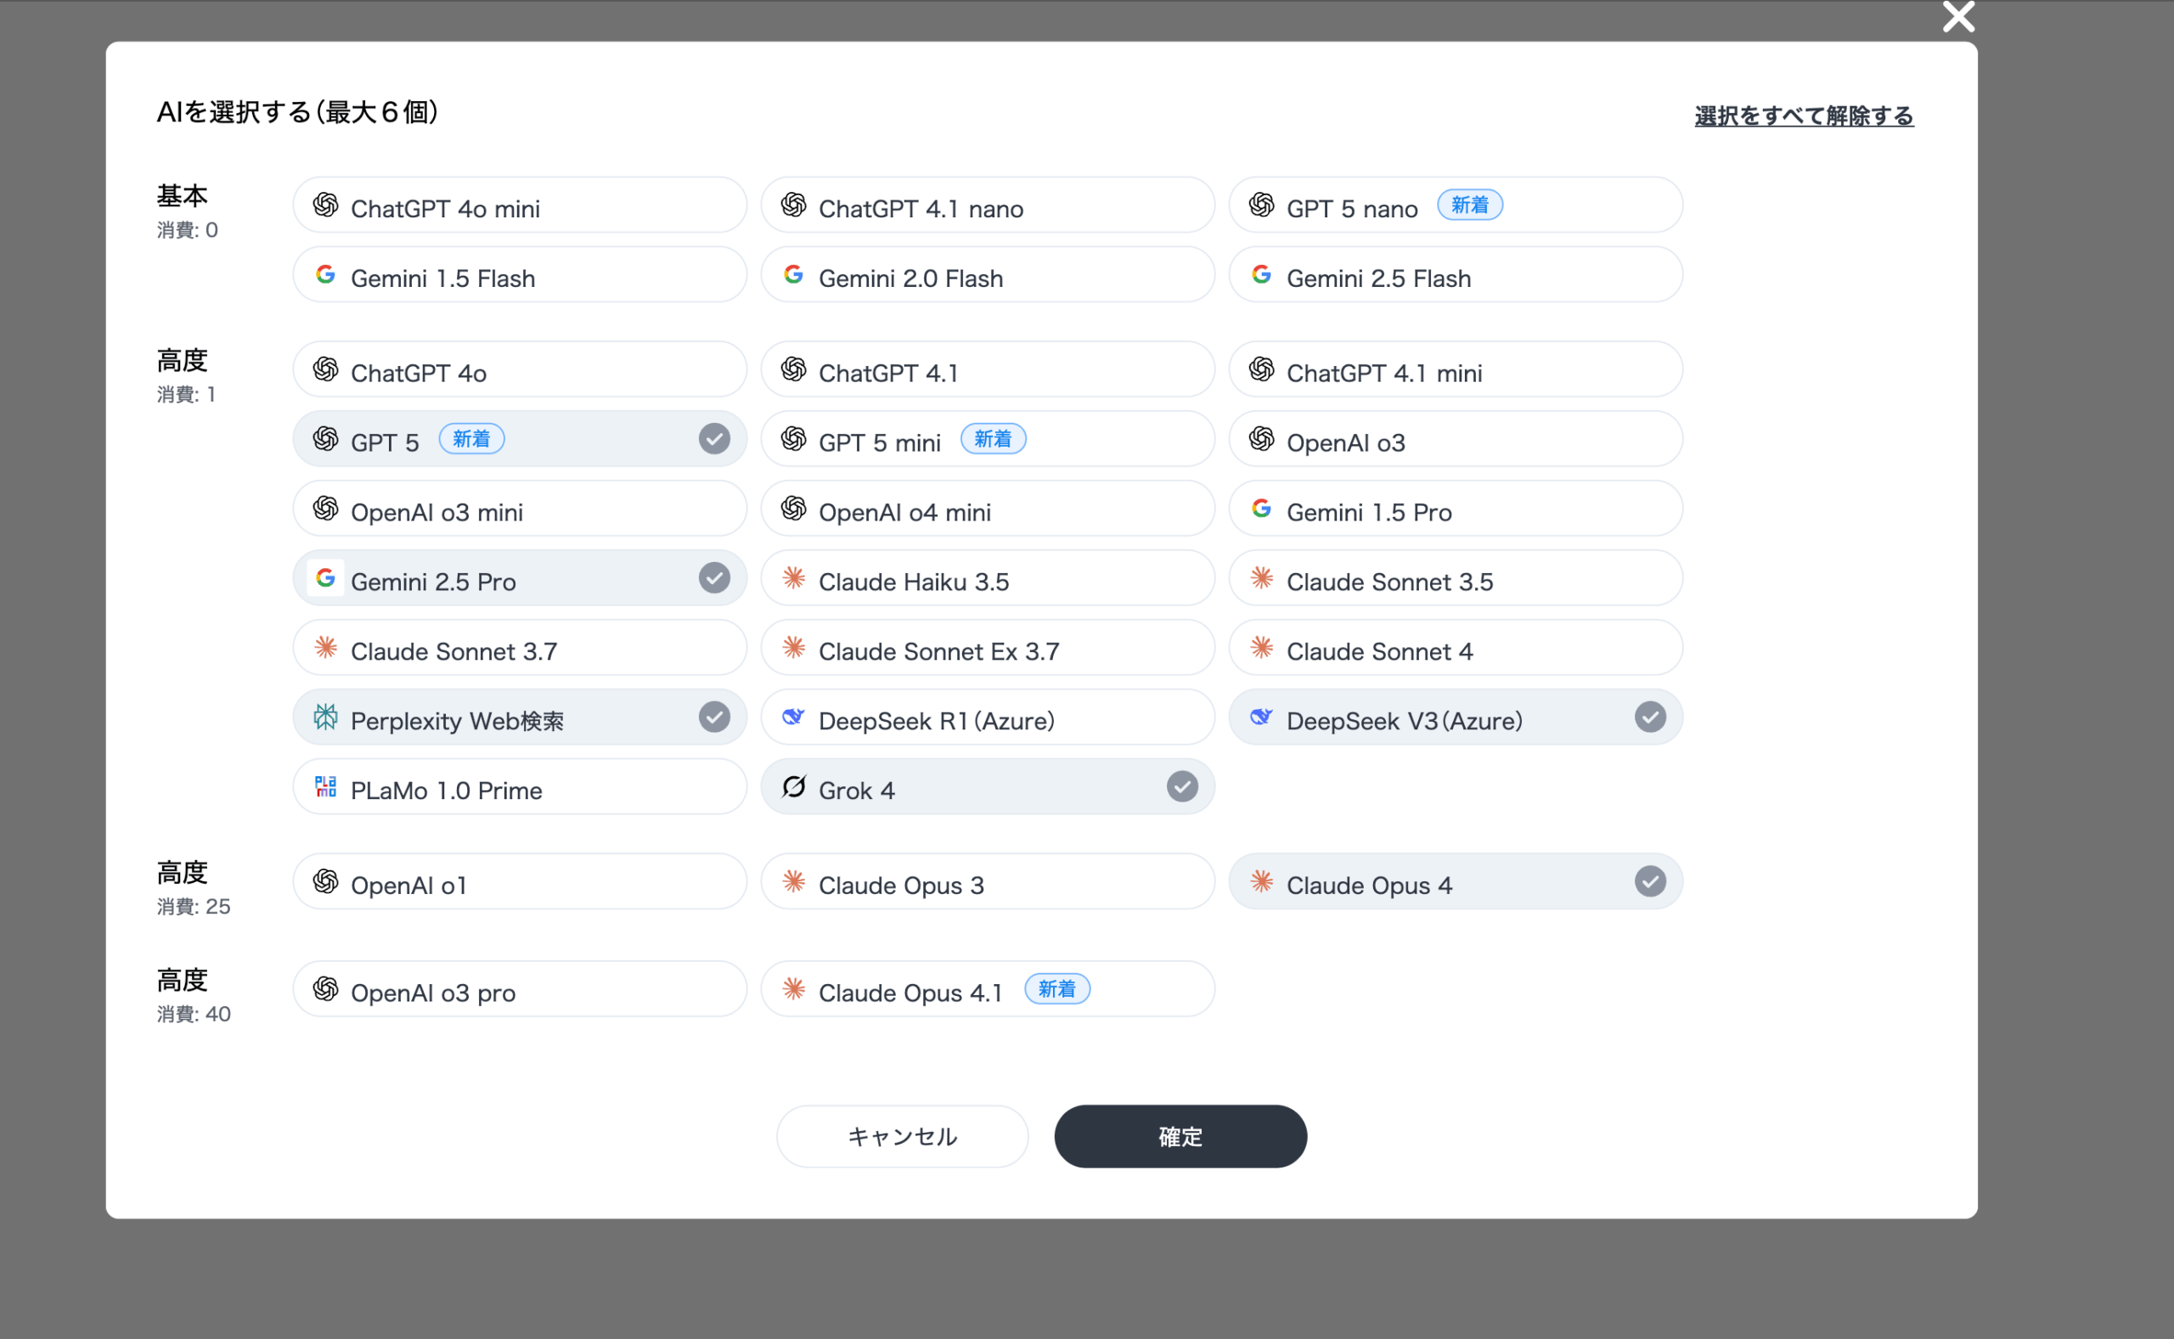Toggle off the Claude Opus 4 checkmark
The width and height of the screenshot is (2174, 1339).
tap(1650, 882)
